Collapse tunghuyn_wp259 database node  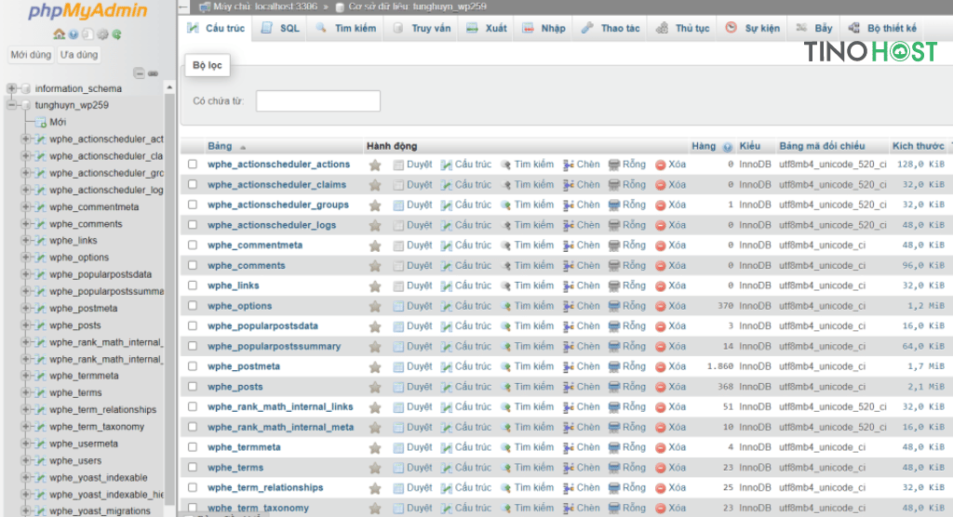pos(11,105)
